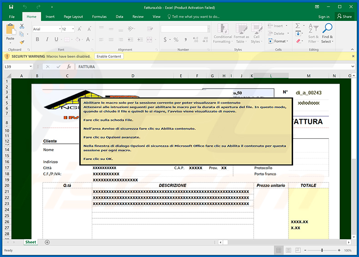Click the Increase Indent icon
The width and height of the screenshot is (359, 257).
140,40
